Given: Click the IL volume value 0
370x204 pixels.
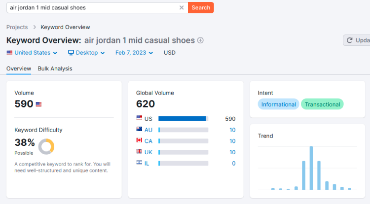Looking at the screenshot, I should 234,163.
